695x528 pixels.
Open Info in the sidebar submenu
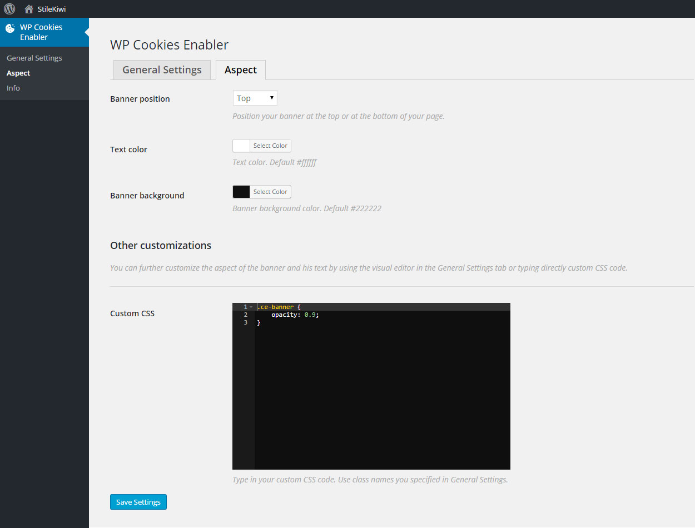13,88
